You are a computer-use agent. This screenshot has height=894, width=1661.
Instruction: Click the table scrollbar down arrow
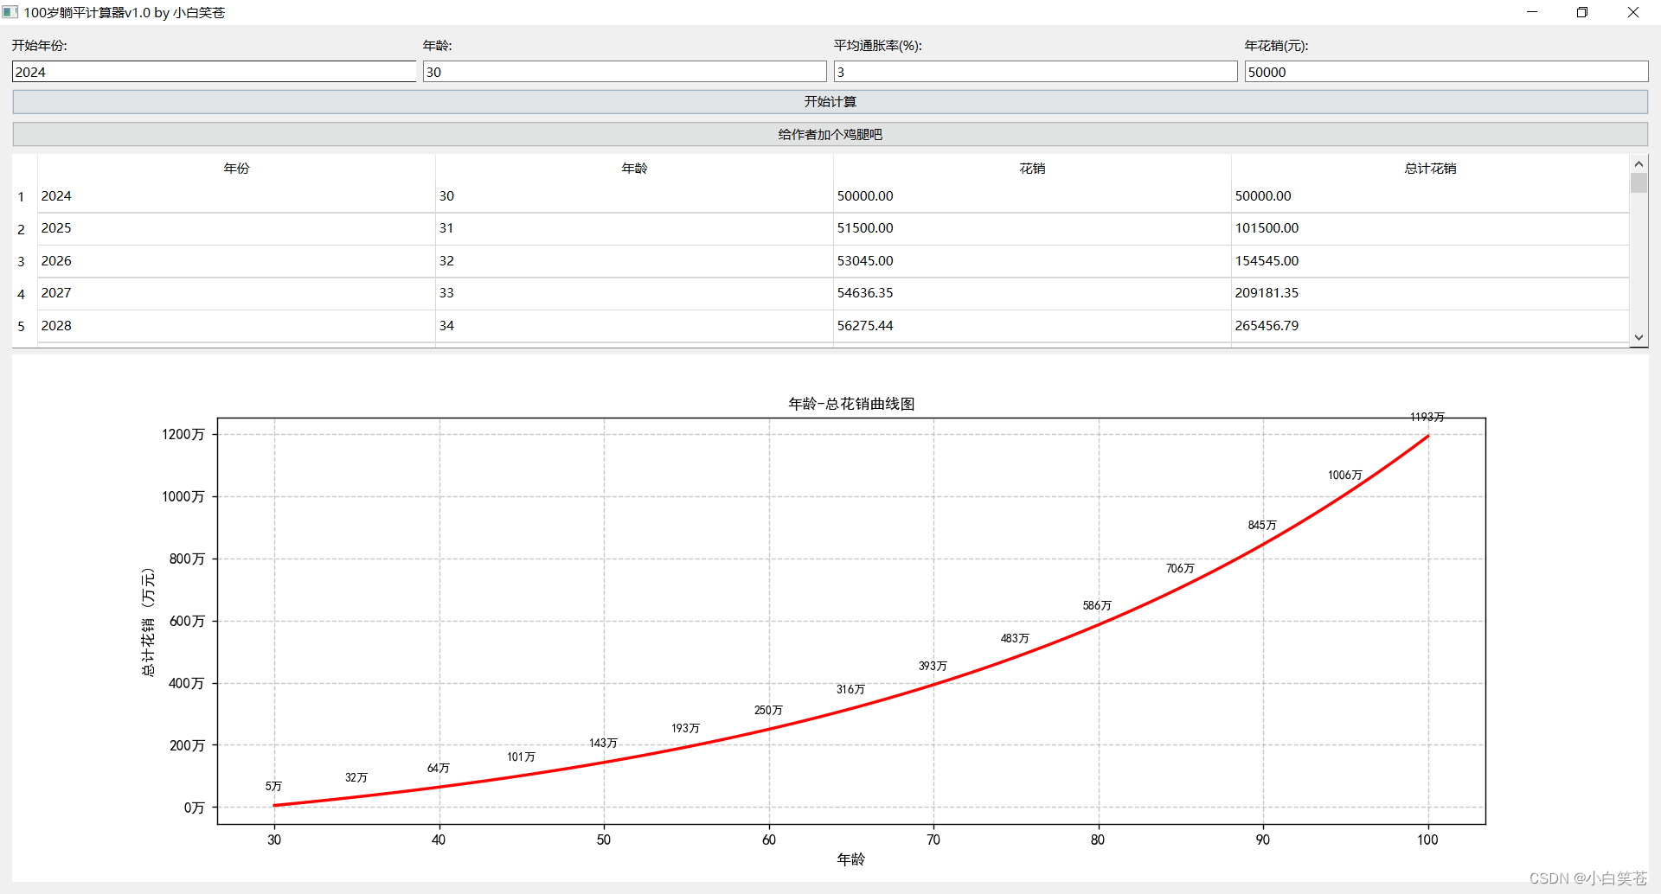[x=1639, y=338]
